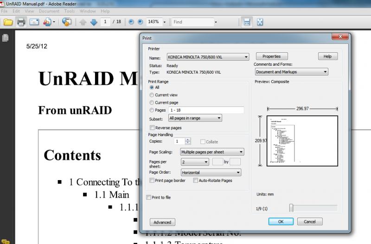Go to previous page with the up arrow
This screenshot has height=244, width=371.
point(83,22)
